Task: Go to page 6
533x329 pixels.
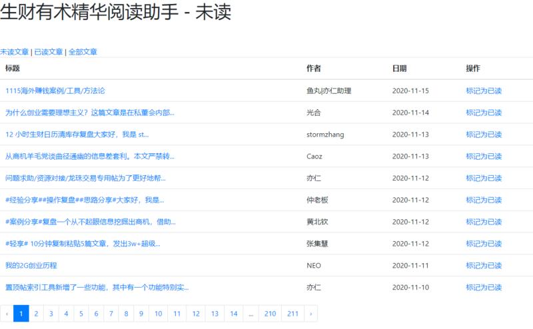Action: pyautogui.click(x=96, y=314)
